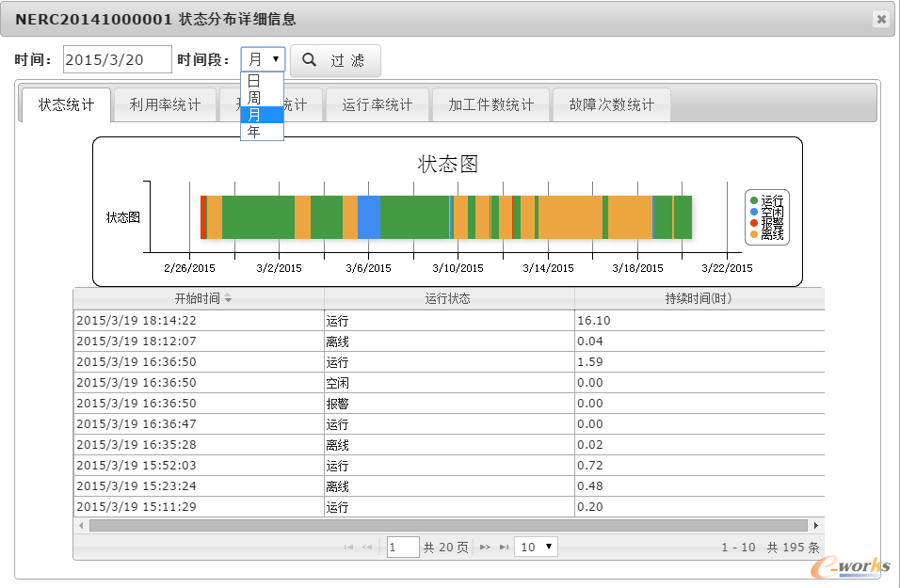Click duration cell 1.59
Image resolution: width=900 pixels, height=588 pixels.
[699, 362]
